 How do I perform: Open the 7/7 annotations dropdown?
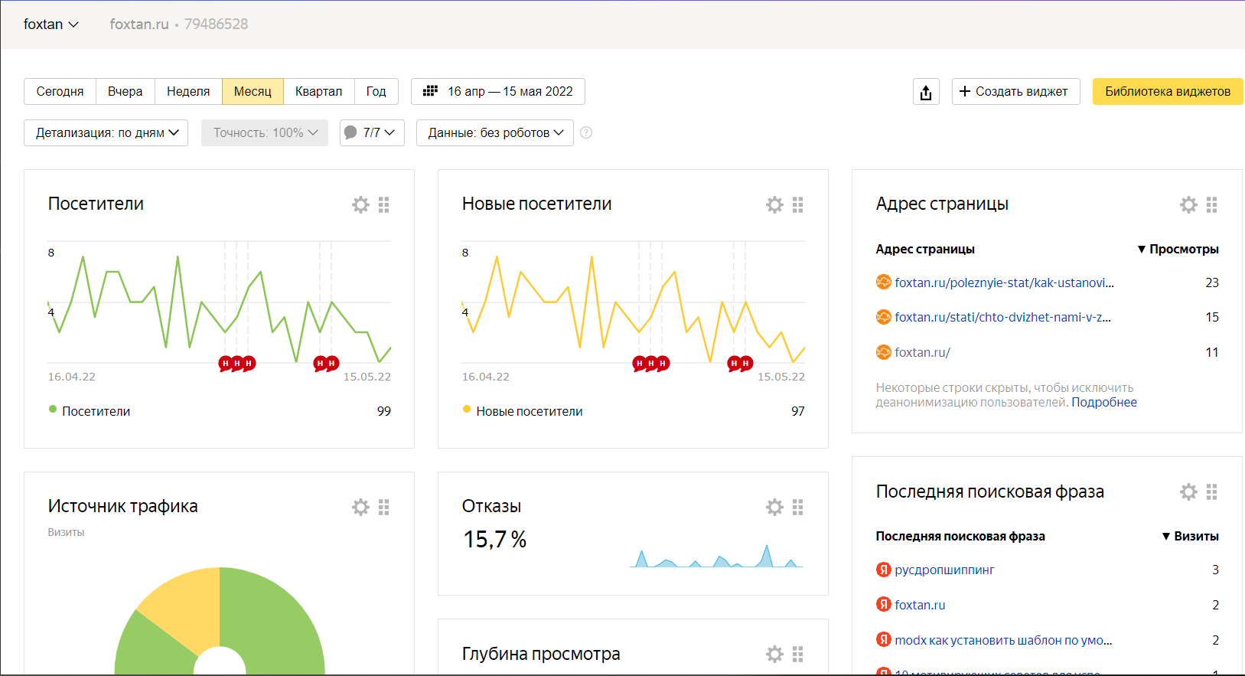tap(372, 132)
